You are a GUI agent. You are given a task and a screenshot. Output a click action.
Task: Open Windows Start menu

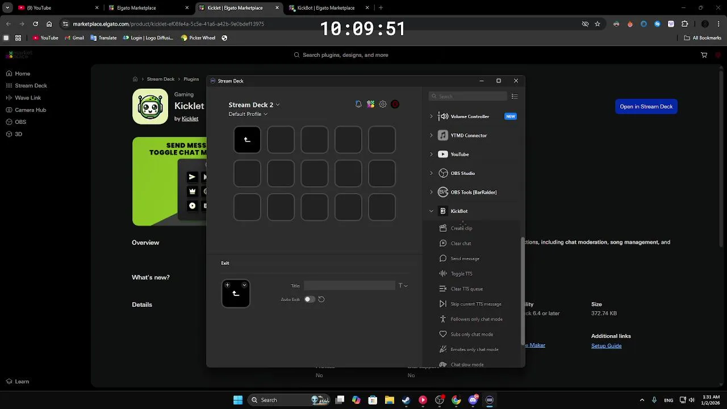click(238, 400)
